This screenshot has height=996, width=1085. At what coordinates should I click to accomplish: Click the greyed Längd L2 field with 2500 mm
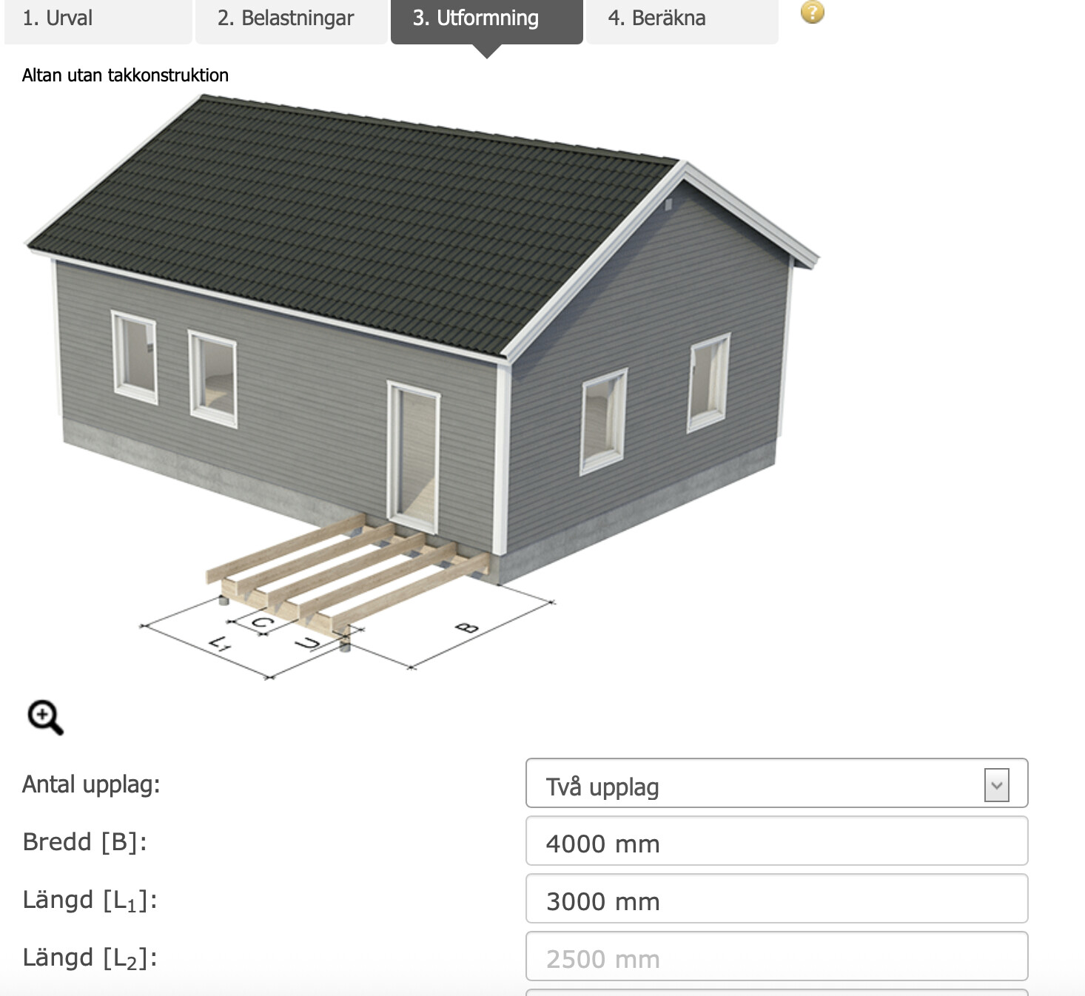pyautogui.click(x=776, y=957)
